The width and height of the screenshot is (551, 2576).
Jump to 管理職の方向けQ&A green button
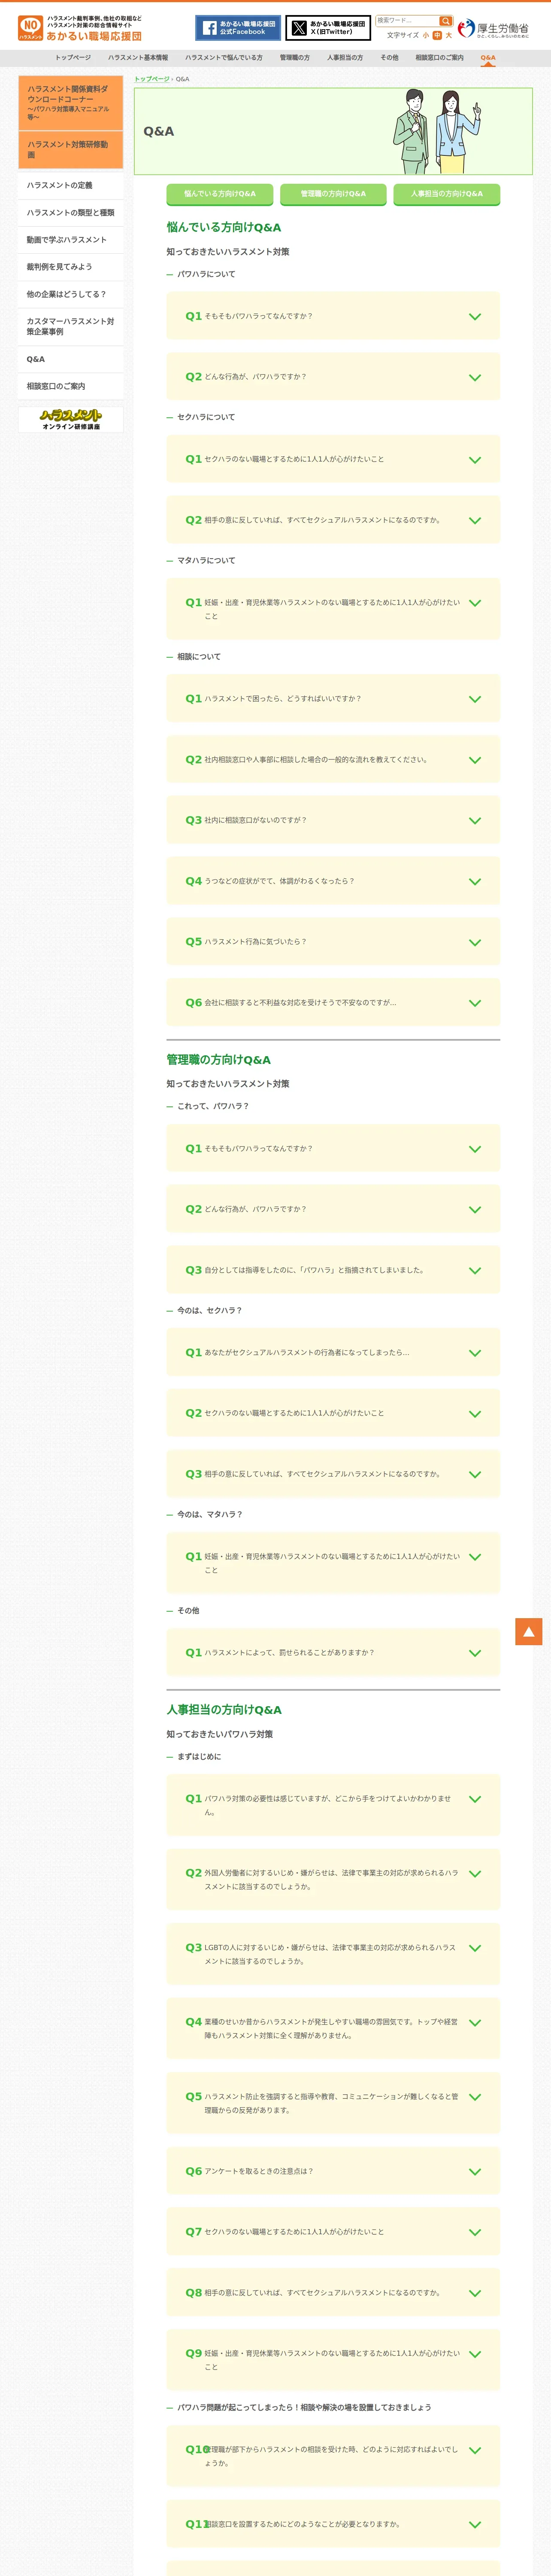333,194
